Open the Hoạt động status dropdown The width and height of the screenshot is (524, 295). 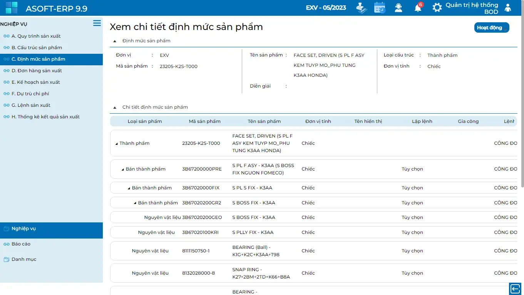pos(492,28)
